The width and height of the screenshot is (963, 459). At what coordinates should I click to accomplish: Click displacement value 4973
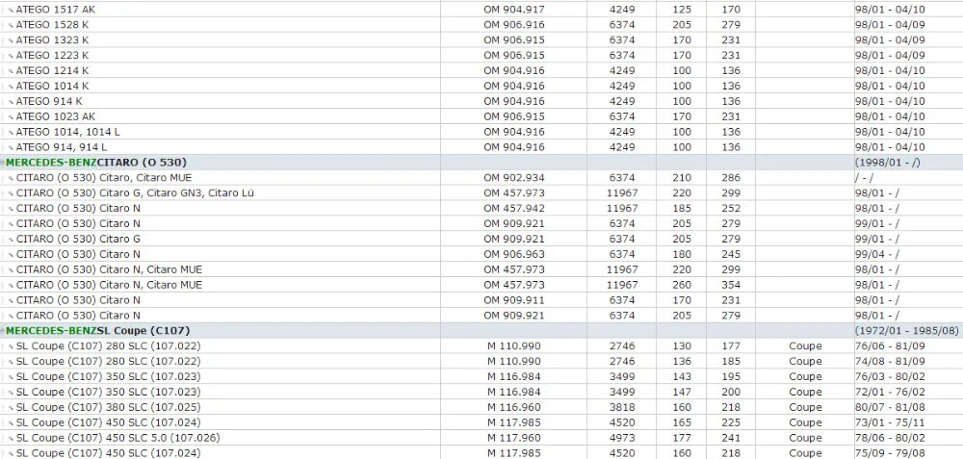[622, 438]
